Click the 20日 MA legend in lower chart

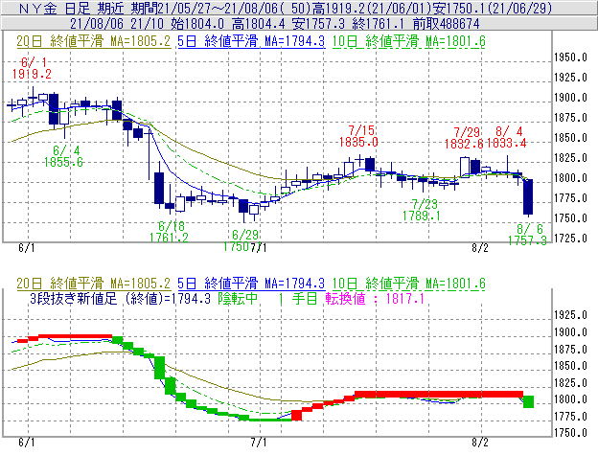tap(94, 284)
